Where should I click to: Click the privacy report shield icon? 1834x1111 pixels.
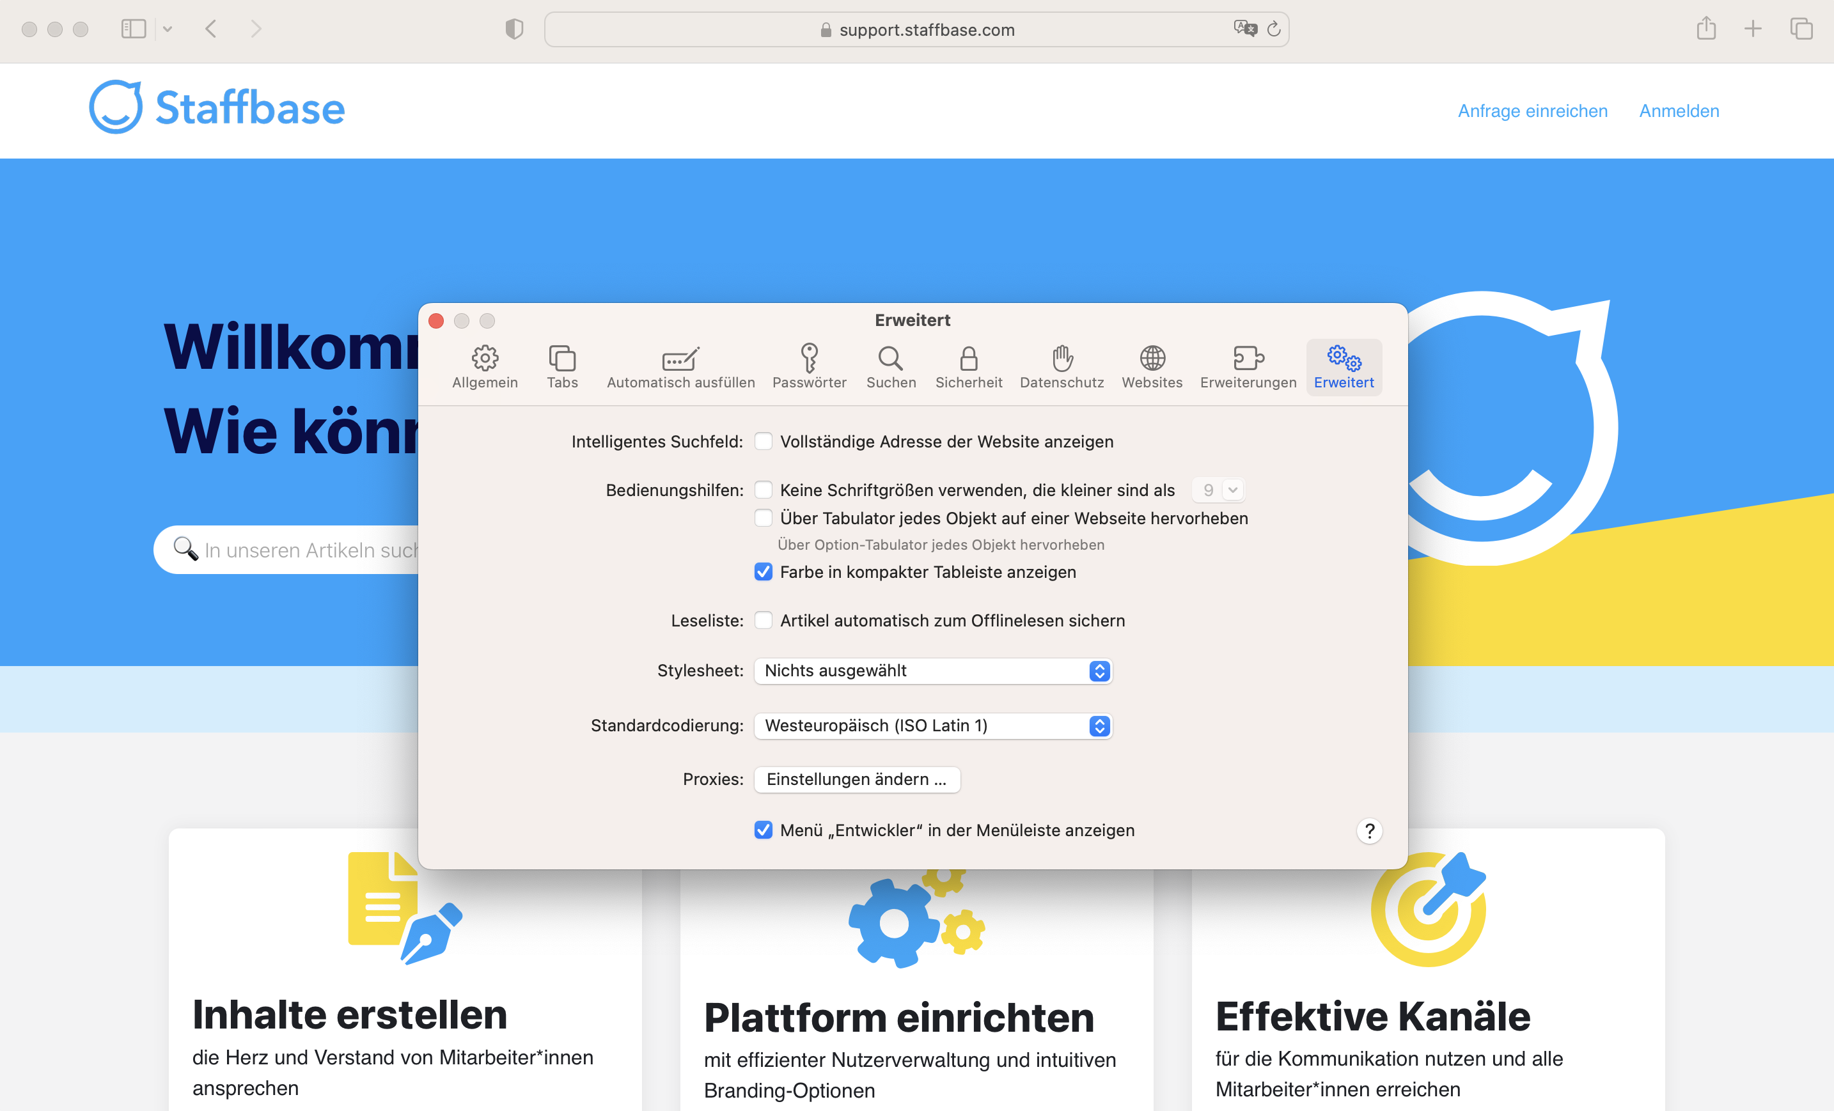coord(514,30)
